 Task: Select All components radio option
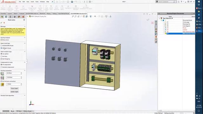(1, 65)
